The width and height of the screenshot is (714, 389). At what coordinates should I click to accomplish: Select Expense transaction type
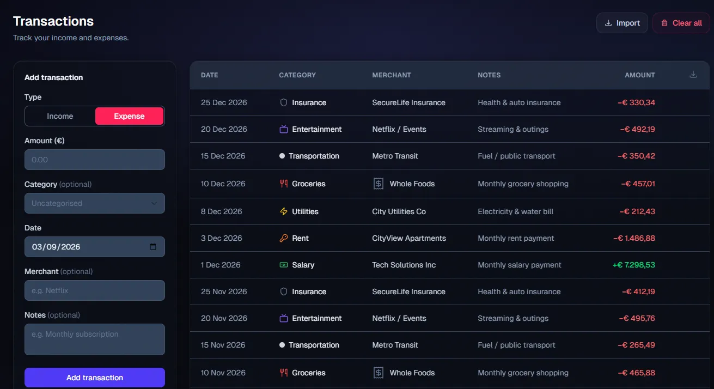tap(129, 116)
